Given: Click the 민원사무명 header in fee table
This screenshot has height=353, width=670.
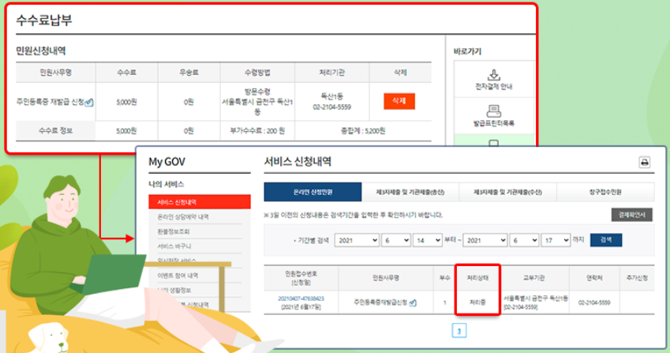Looking at the screenshot, I should [x=55, y=73].
